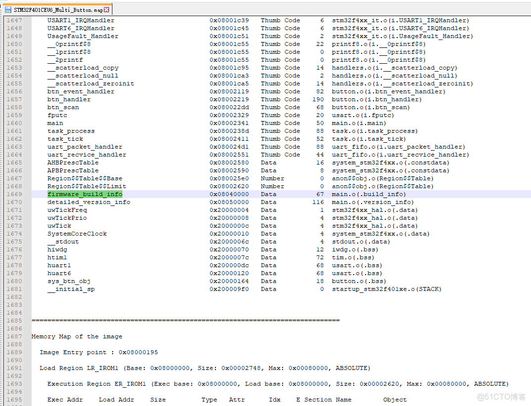This screenshot has width=531, height=406.
Task: Click iwdg.o(.bss) object entry
Action: click(355, 249)
